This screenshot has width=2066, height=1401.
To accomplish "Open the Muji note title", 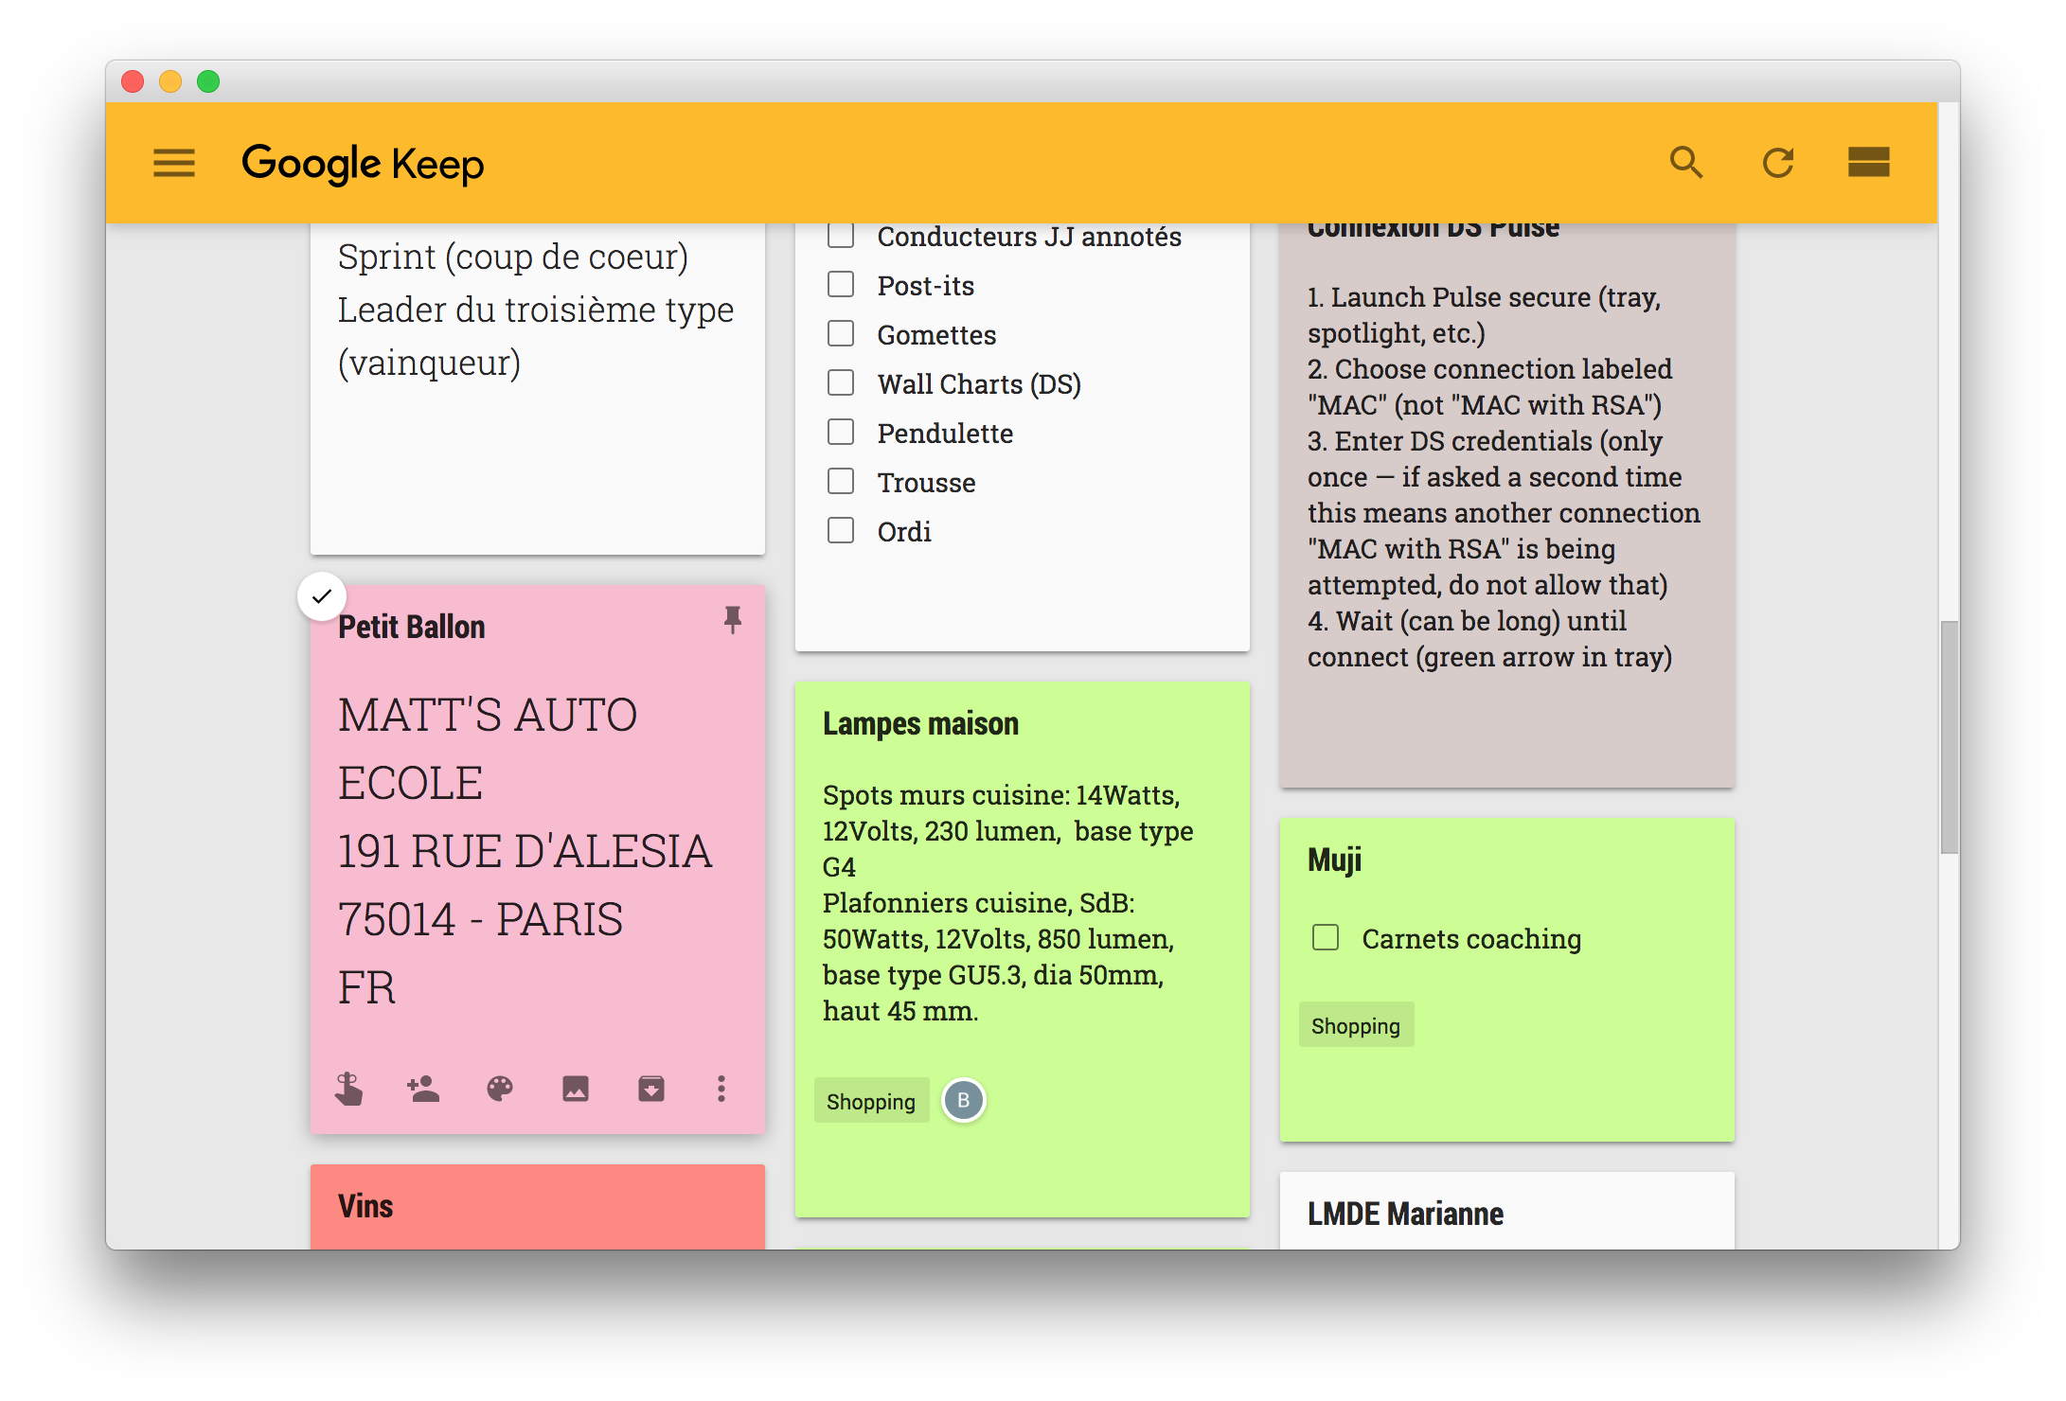I will [1334, 860].
